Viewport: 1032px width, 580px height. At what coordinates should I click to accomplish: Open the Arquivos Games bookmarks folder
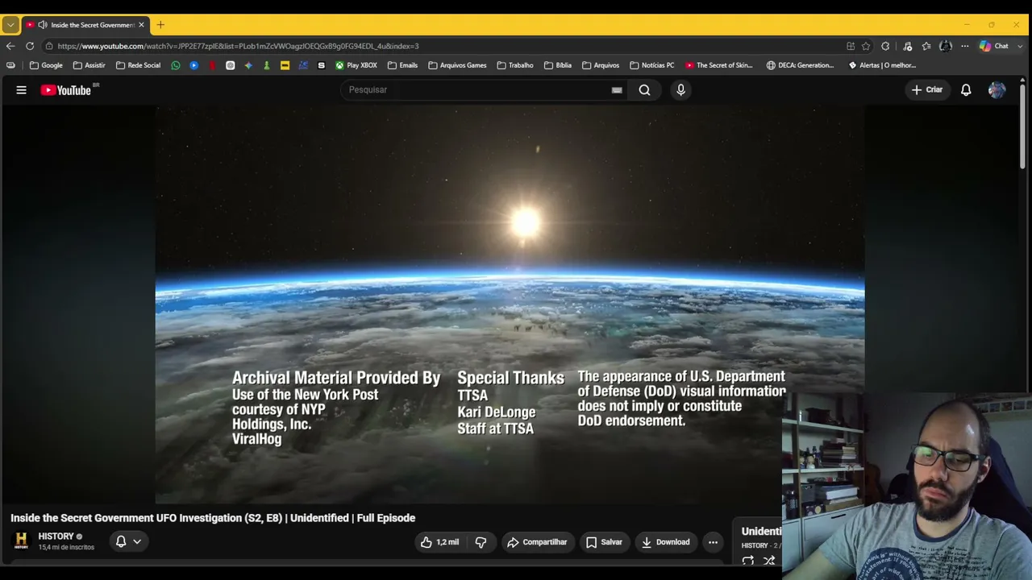pyautogui.click(x=457, y=65)
